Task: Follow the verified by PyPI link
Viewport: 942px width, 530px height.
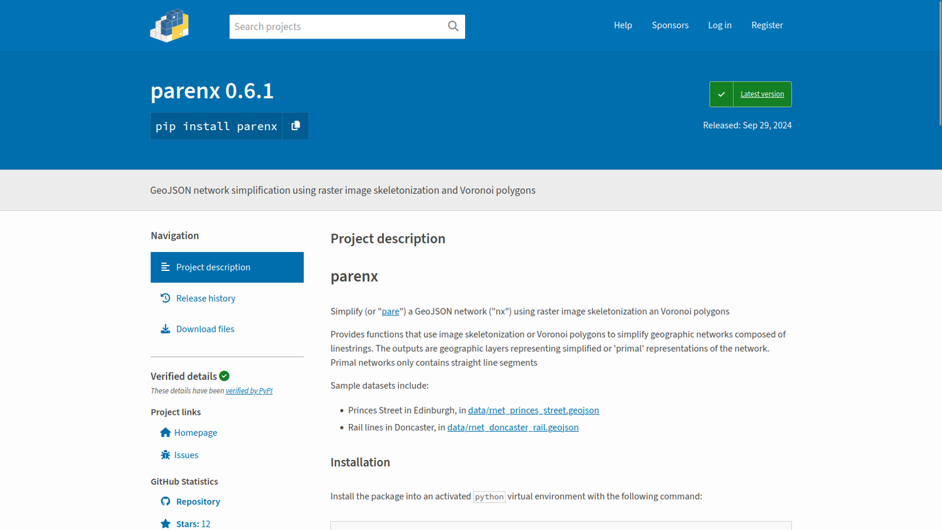Action: pos(249,391)
